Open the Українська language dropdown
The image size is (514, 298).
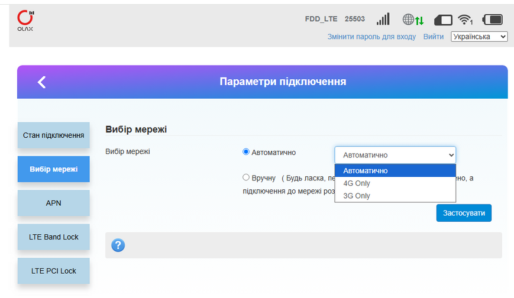(479, 37)
